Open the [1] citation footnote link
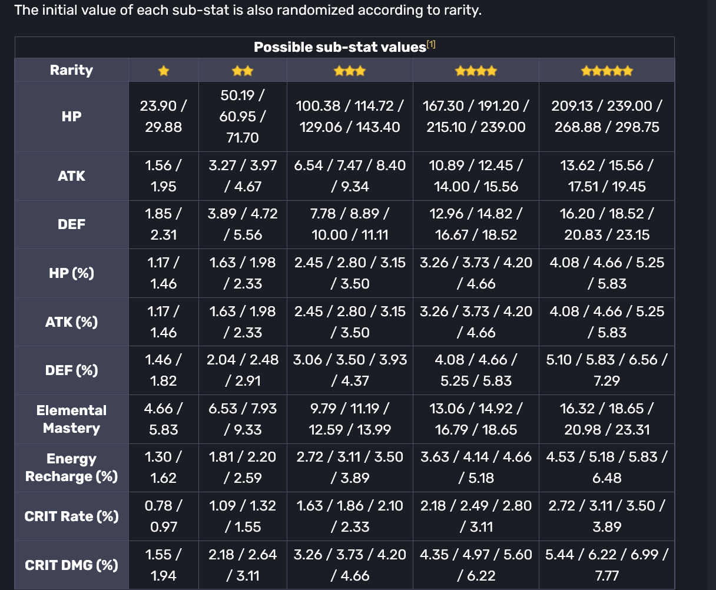Image resolution: width=716 pixels, height=590 pixels. 431,45
